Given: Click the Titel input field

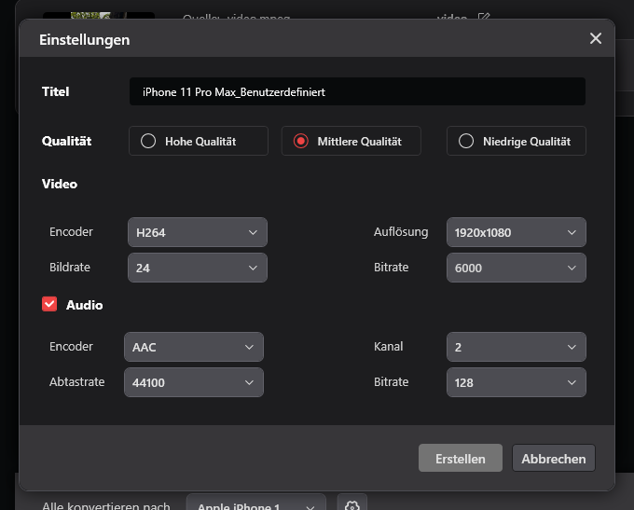Looking at the screenshot, I should tap(357, 91).
